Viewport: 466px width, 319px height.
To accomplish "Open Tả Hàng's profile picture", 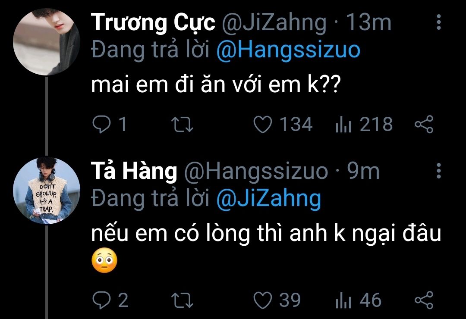I will pos(47,191).
